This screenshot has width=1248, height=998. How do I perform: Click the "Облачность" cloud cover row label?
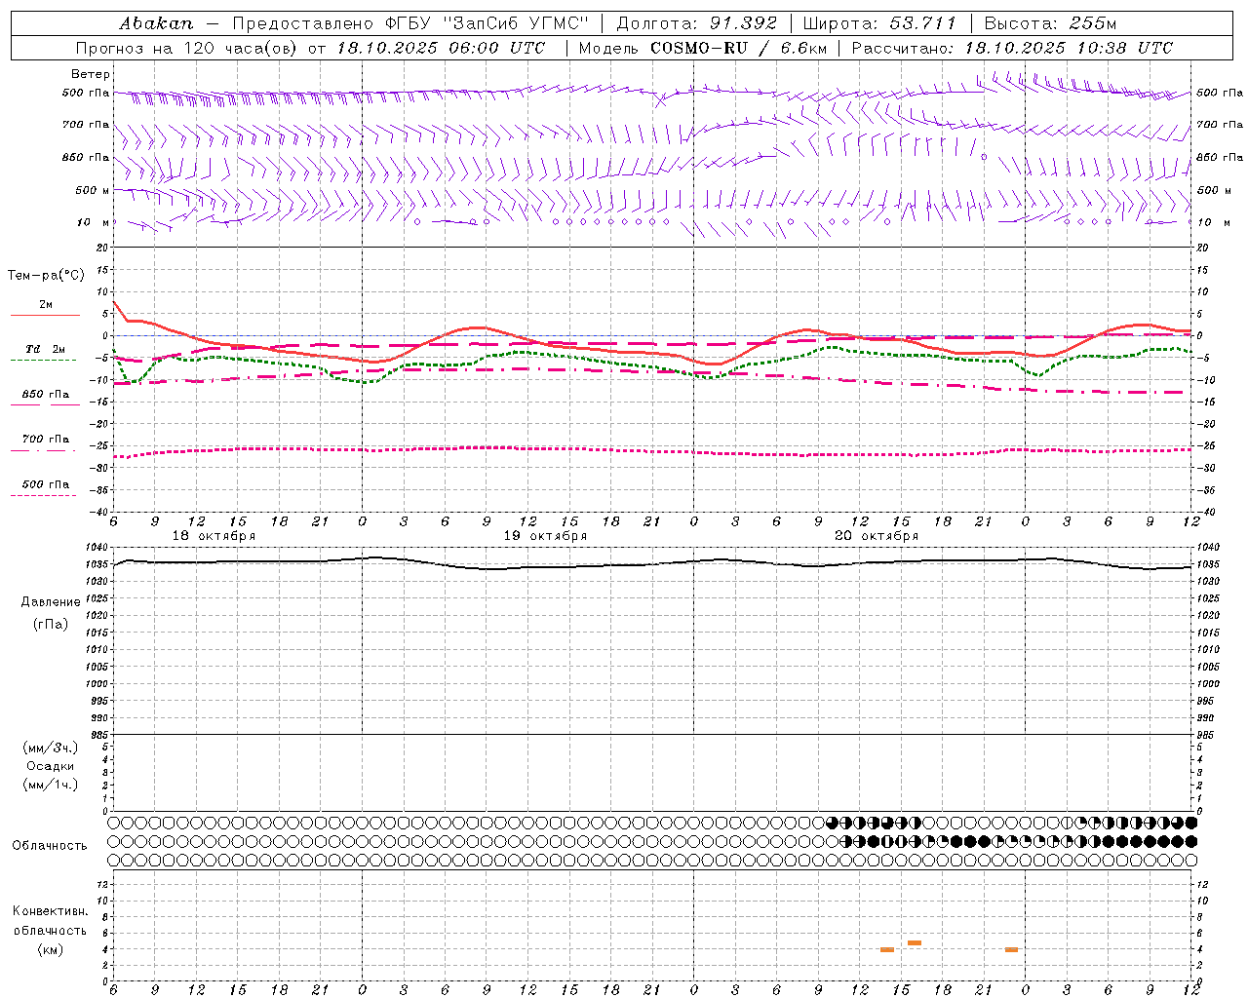coord(50,846)
